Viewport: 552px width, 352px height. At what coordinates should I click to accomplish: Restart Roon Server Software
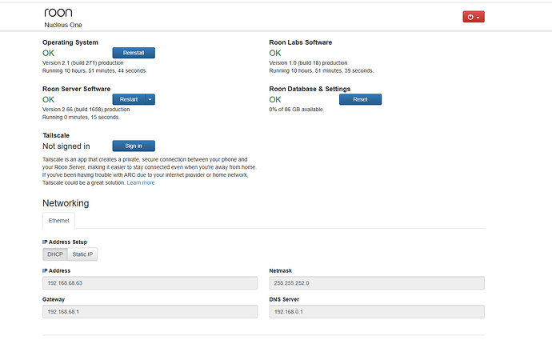129,99
